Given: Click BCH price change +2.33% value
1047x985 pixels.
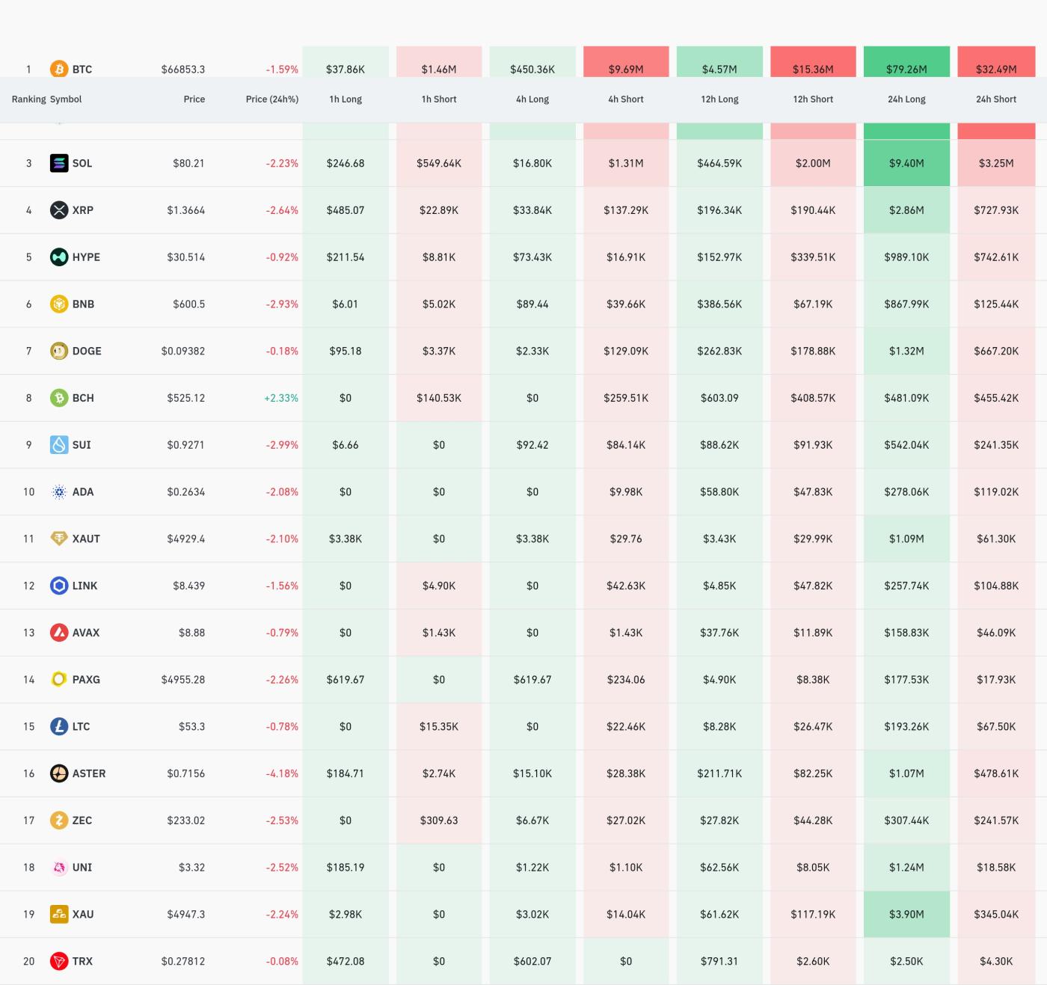Looking at the screenshot, I should coord(281,398).
